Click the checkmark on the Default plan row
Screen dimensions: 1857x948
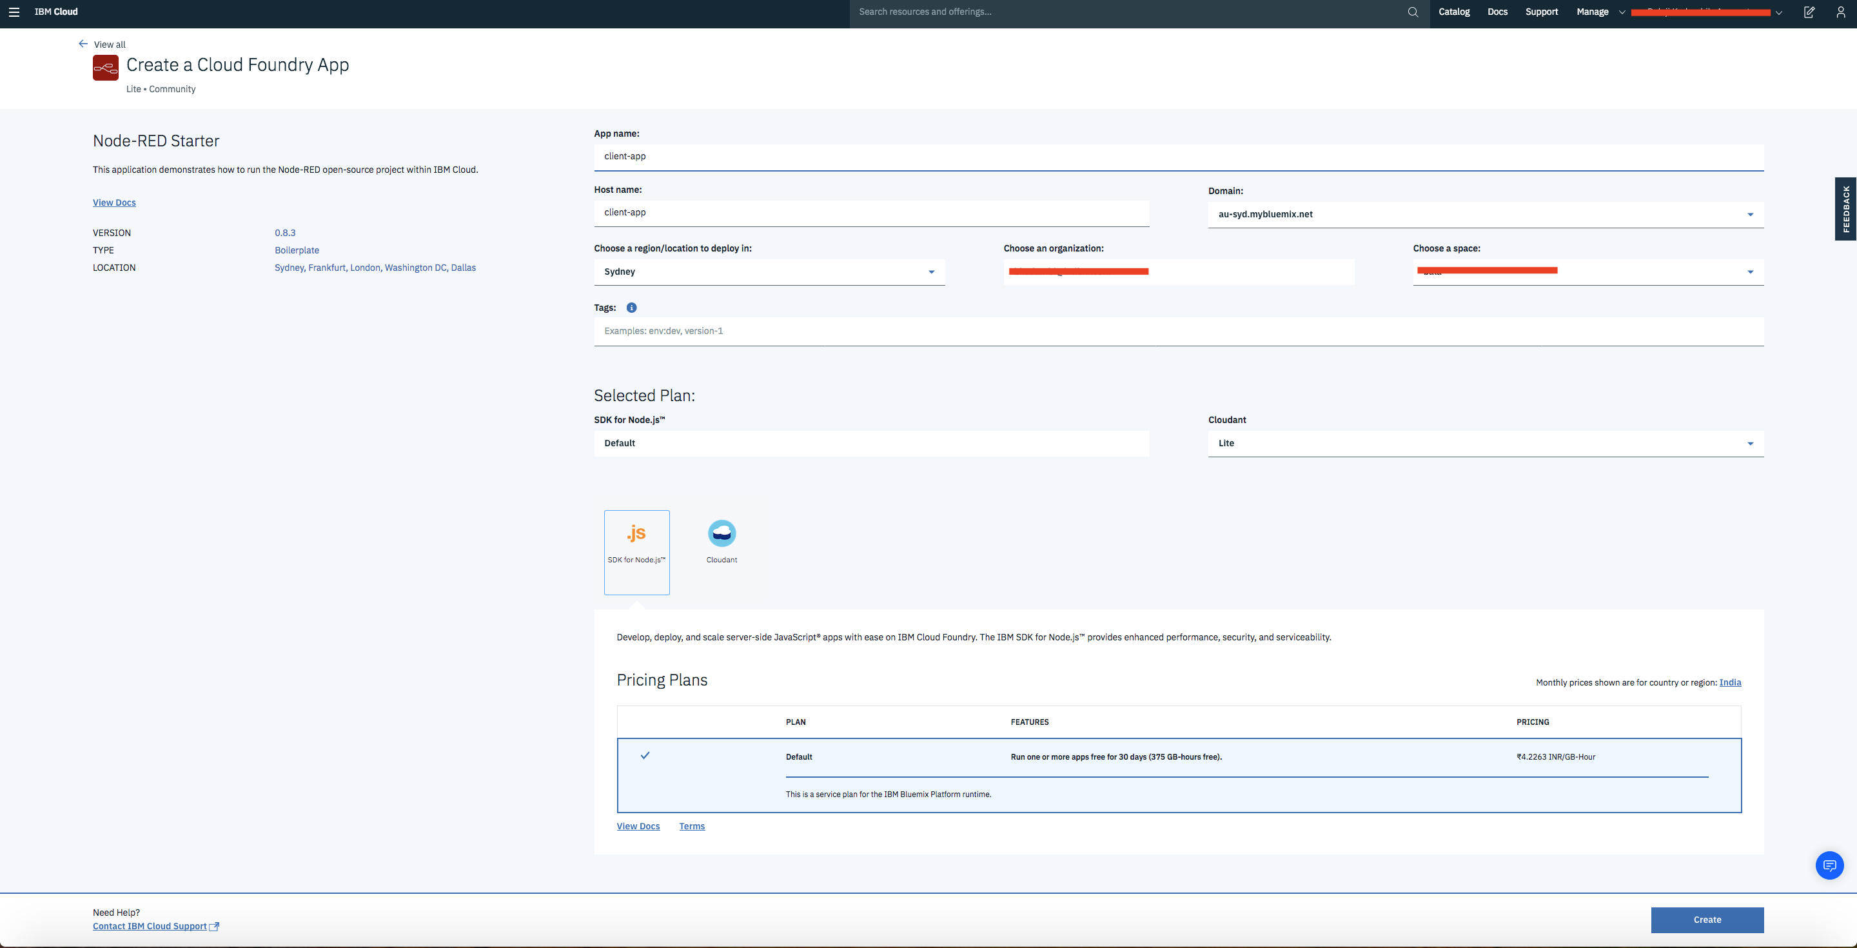point(645,756)
